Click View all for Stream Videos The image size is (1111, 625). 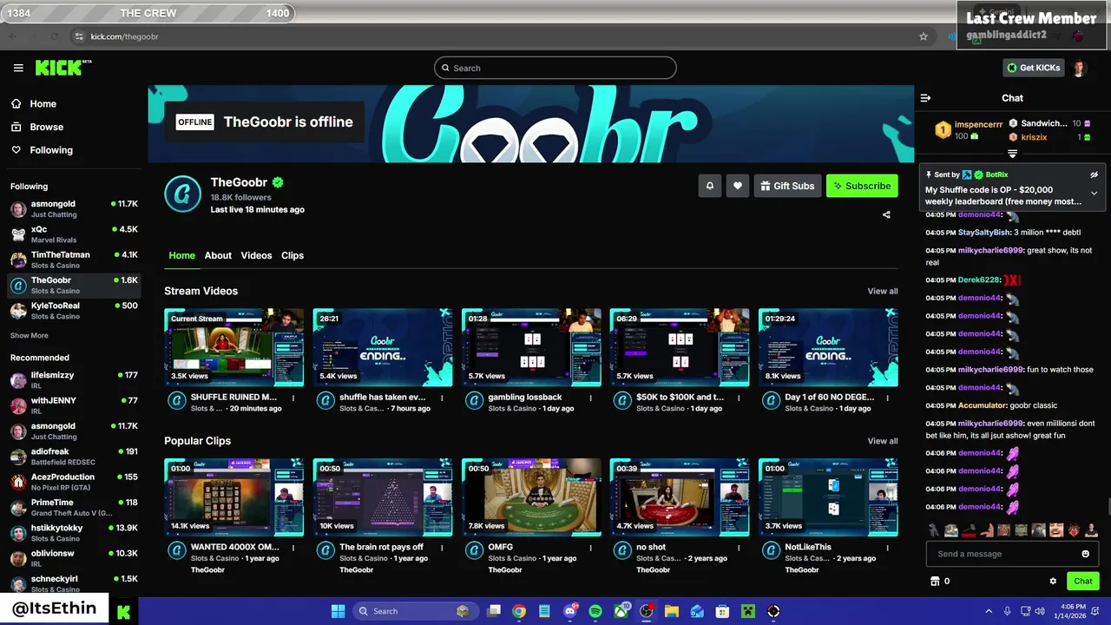pyautogui.click(x=883, y=292)
